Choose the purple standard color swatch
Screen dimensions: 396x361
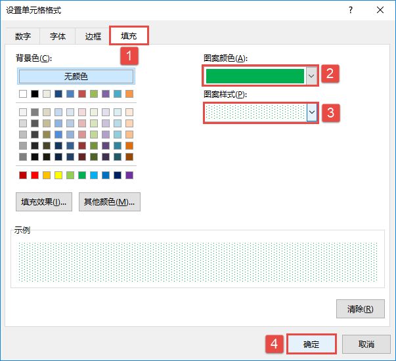[129, 175]
